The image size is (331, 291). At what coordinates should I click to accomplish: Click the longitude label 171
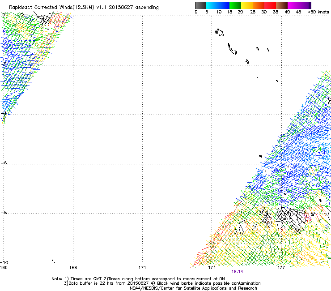click(142, 268)
